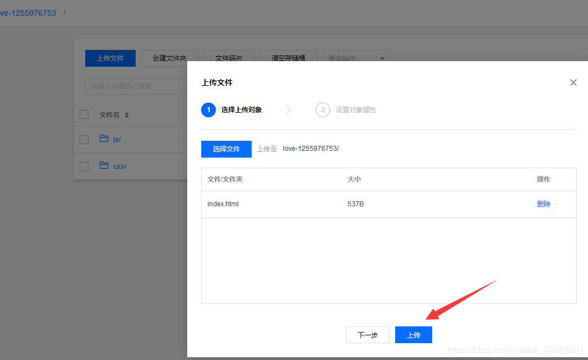Click the background 清空存储桶 button
The height and width of the screenshot is (360, 588).
(288, 56)
